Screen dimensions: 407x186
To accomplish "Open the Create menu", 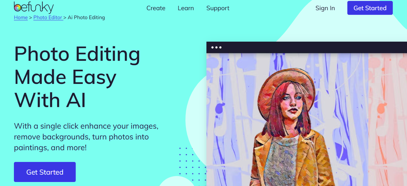I will click(x=156, y=8).
